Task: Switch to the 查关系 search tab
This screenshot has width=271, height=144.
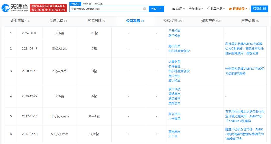Action: pos(99,4)
